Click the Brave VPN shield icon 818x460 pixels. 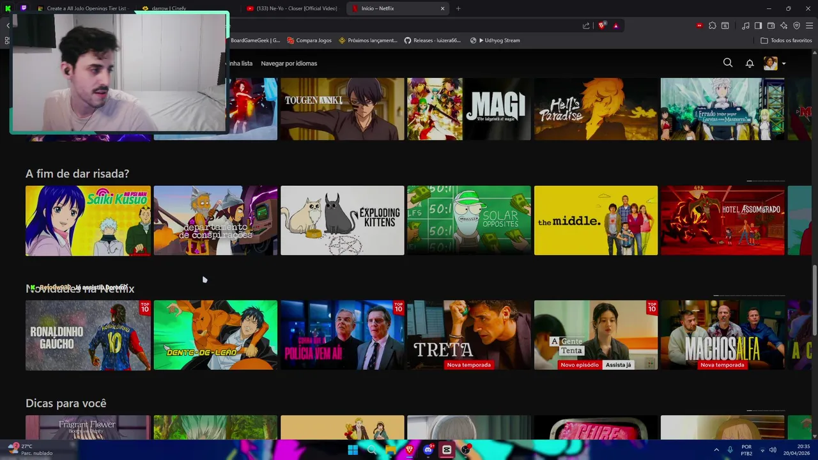[x=796, y=26]
